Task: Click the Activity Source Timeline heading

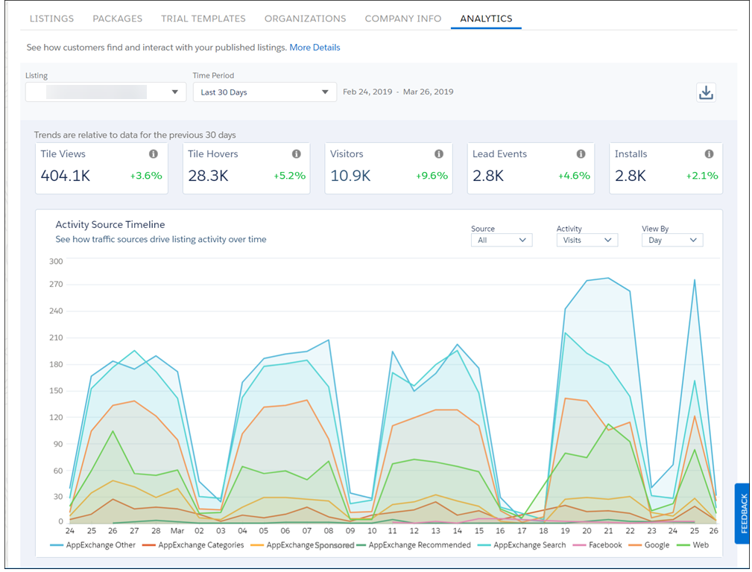Action: pyautogui.click(x=110, y=224)
